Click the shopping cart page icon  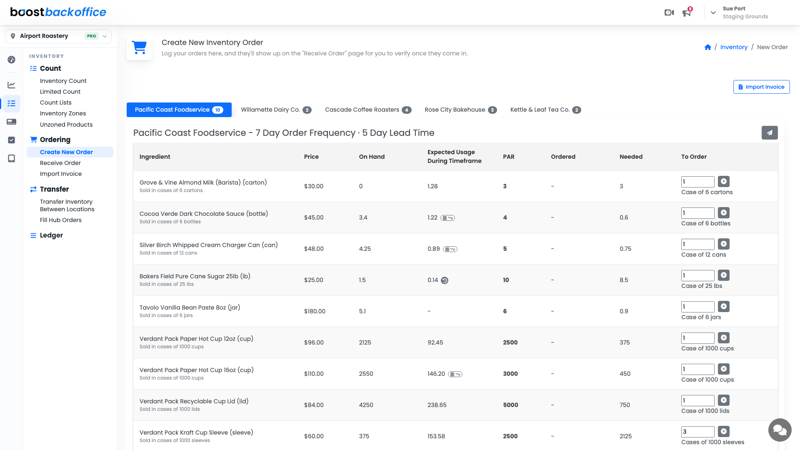coord(139,47)
